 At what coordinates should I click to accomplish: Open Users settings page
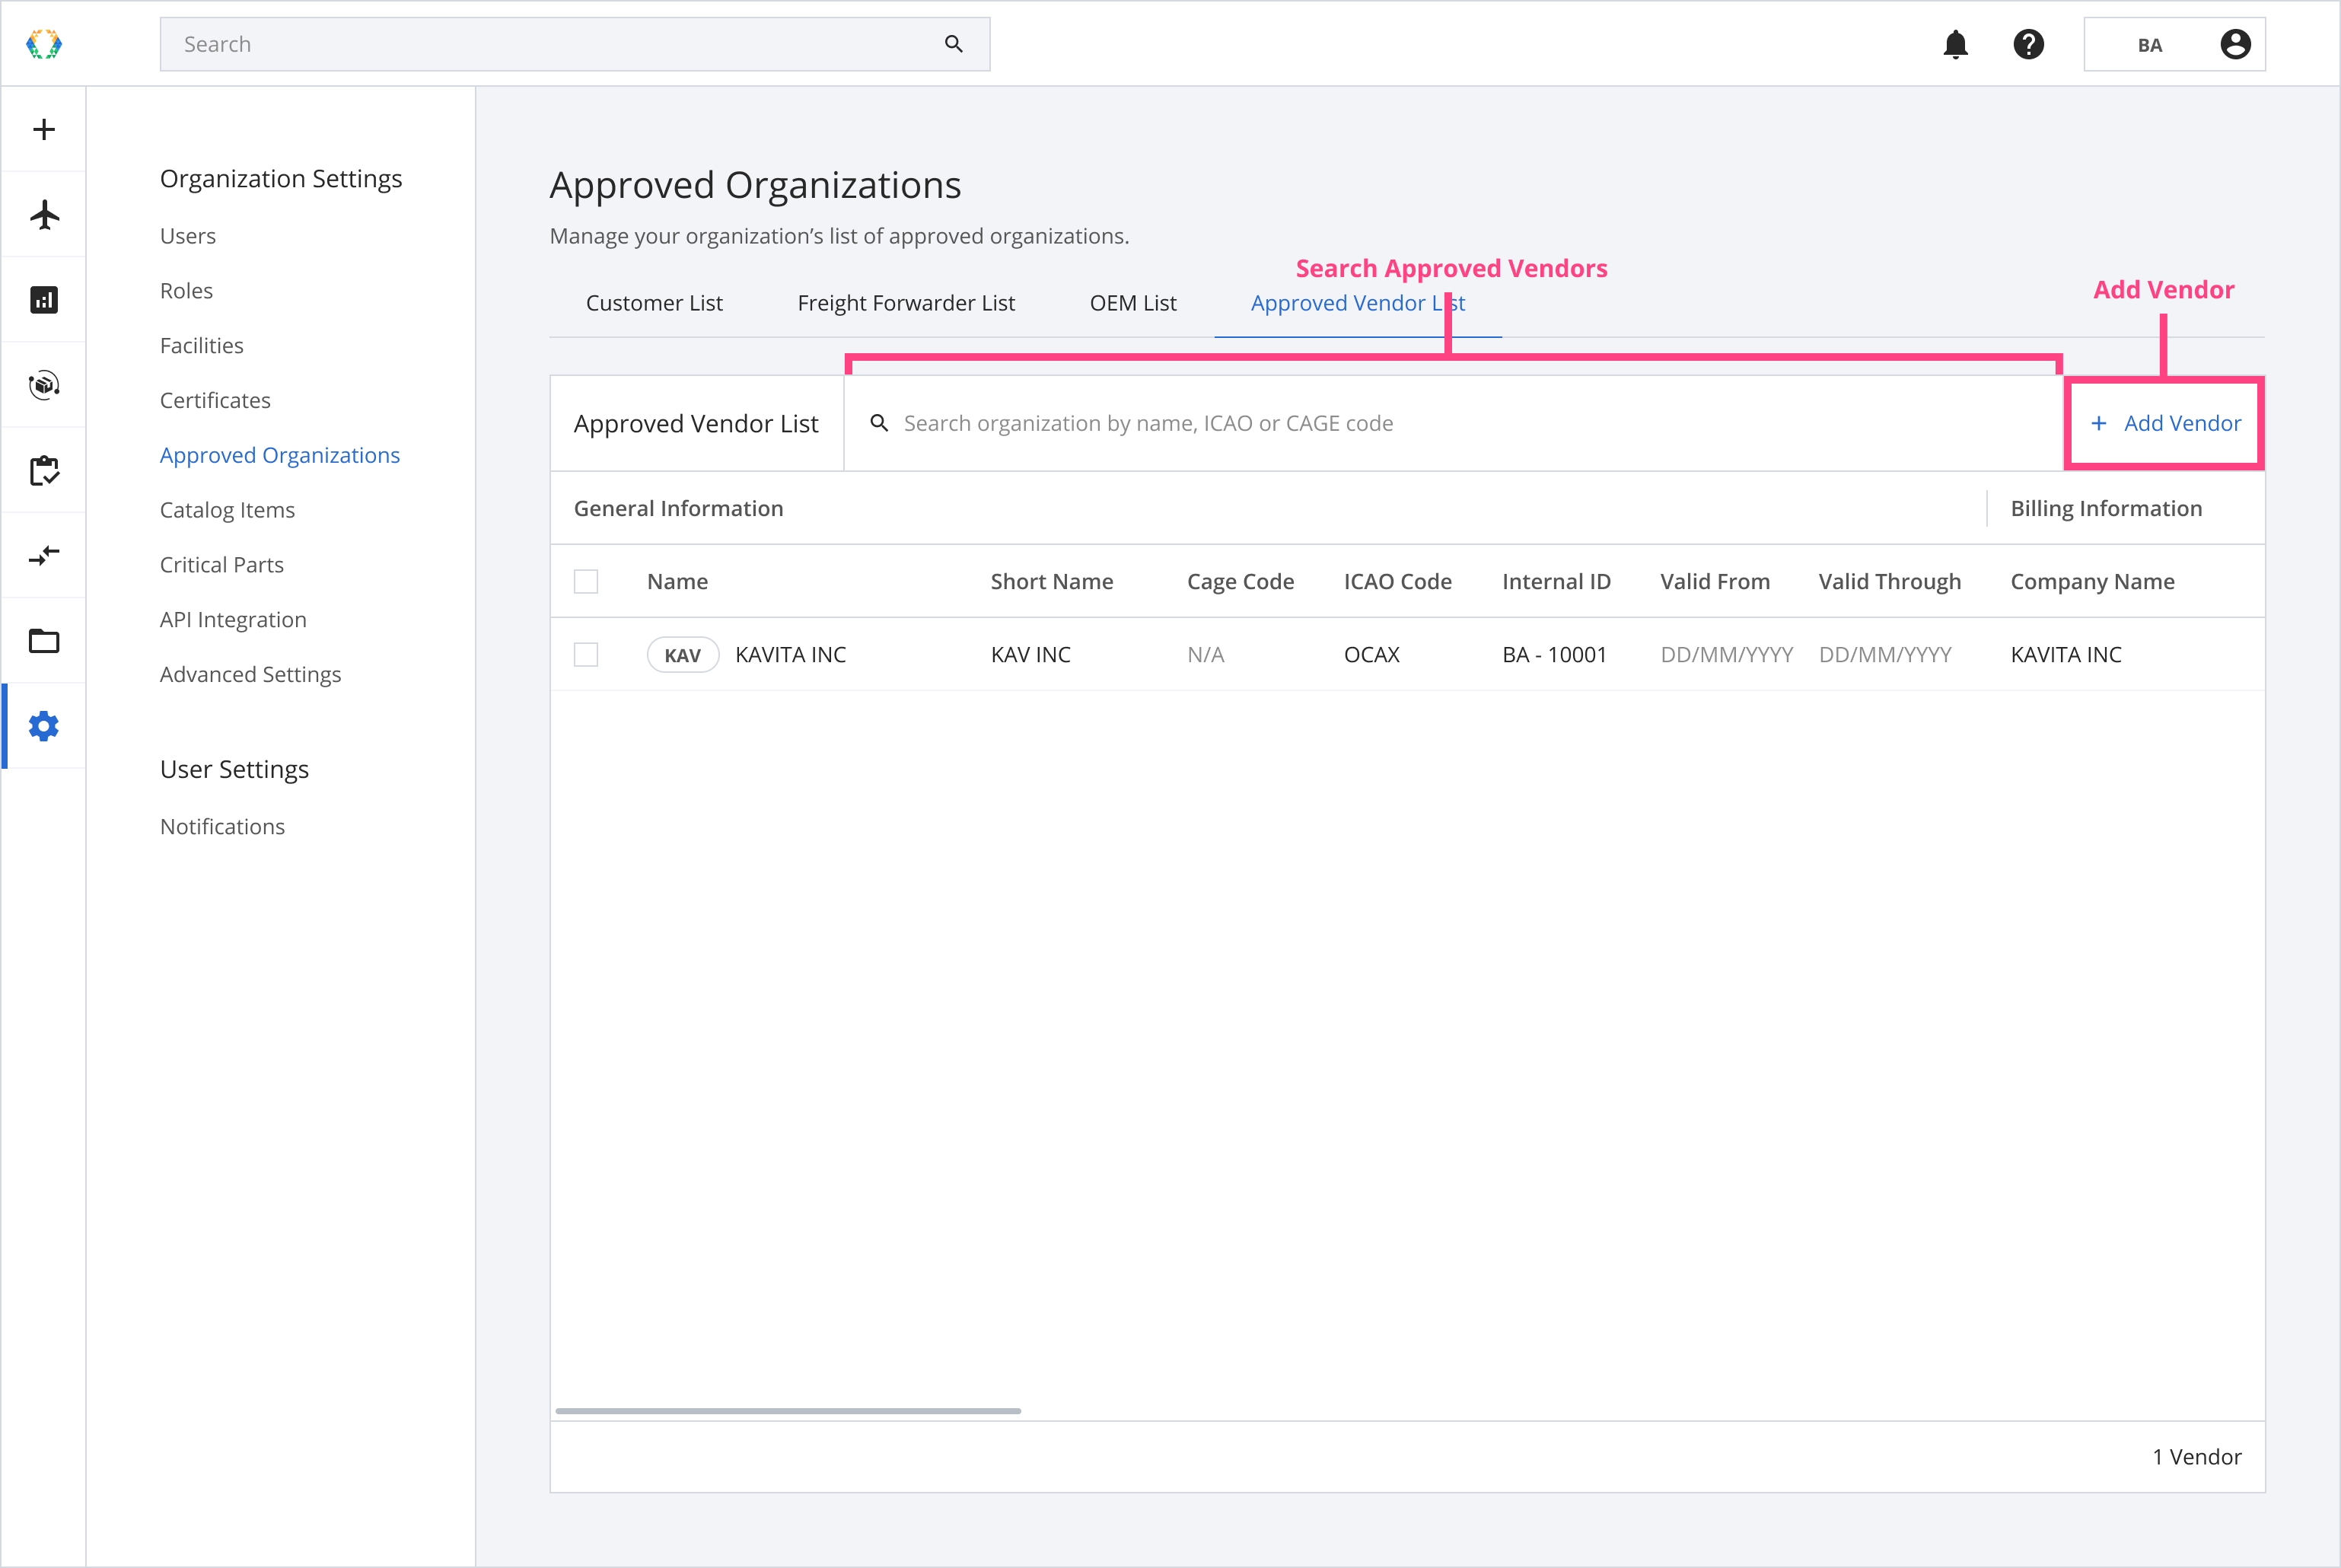pos(188,236)
